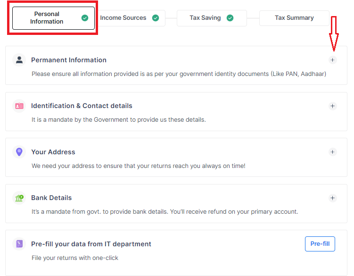Screen dimensions: 354x276
Task: Click the Personal Information green checkmark
Action: click(x=85, y=18)
